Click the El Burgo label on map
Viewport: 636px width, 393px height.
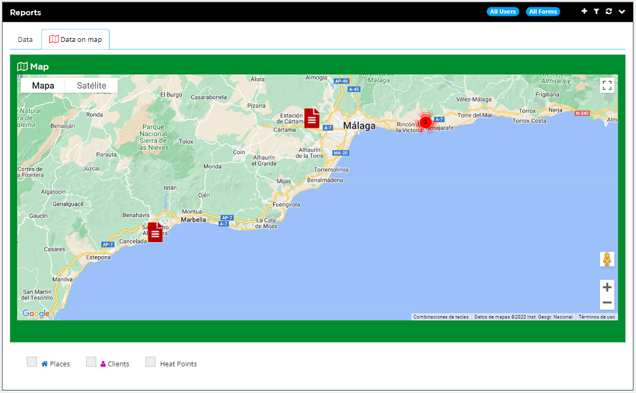point(171,94)
